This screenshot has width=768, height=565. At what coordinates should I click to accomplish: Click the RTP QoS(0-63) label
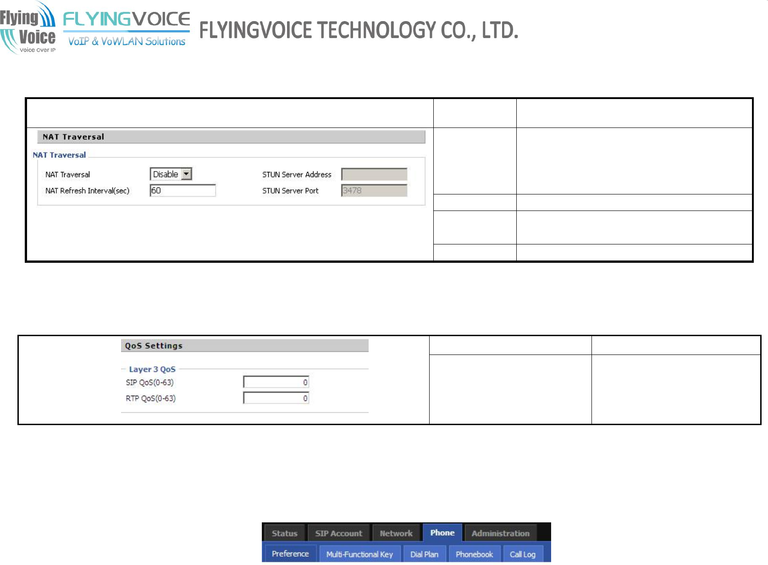tap(151, 399)
